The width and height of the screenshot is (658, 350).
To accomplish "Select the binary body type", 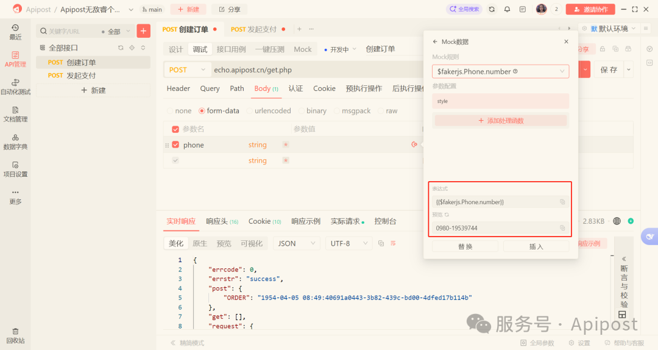I will pos(312,111).
